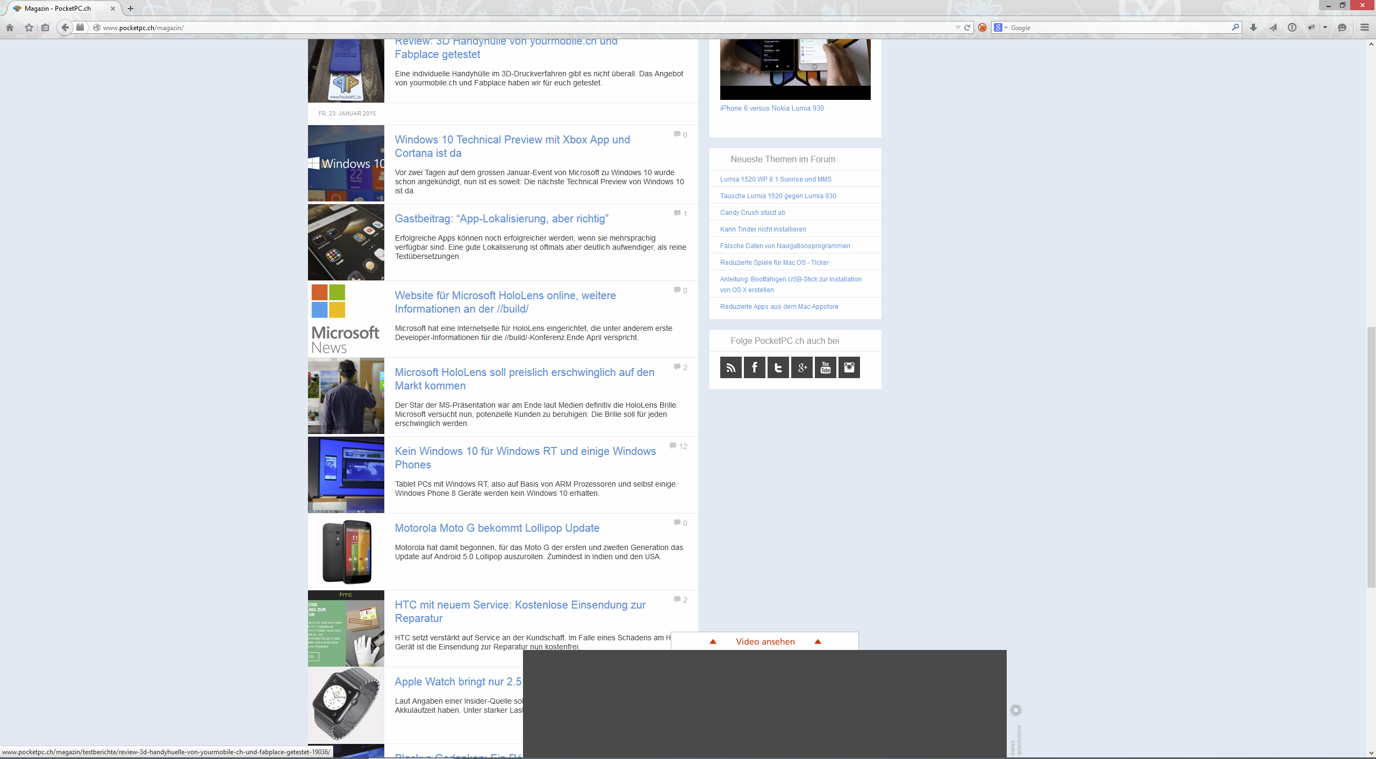Click the globe site identity icon

pos(97,27)
